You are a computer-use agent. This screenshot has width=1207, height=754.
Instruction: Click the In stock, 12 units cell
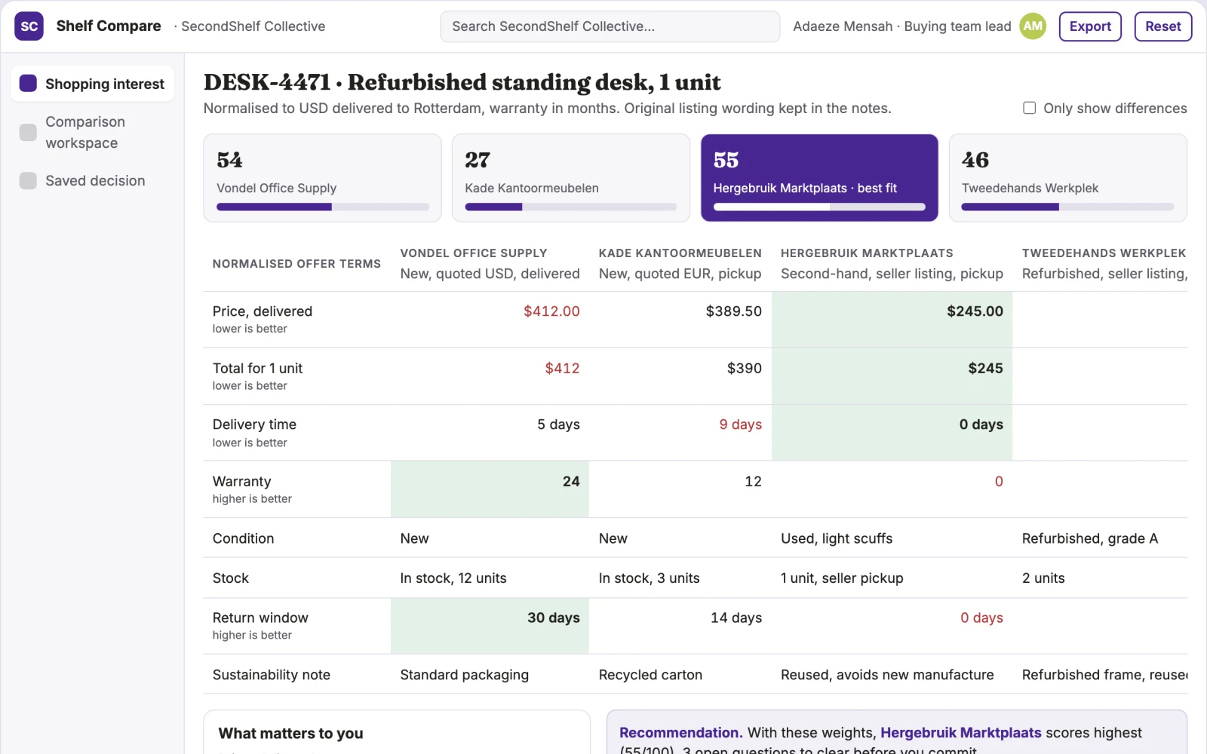pyautogui.click(x=490, y=578)
